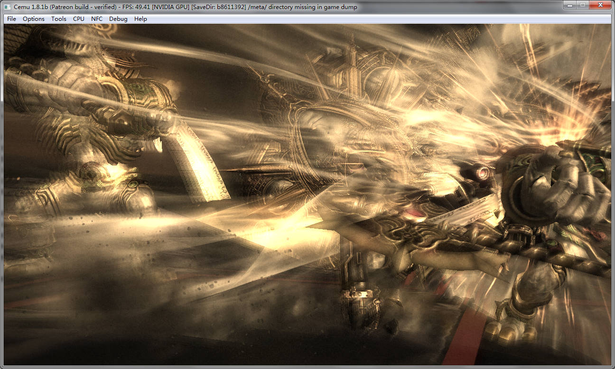Click the Cemu 1.8.1b title bar text
Viewport: 615px width, 369px height.
186,7
